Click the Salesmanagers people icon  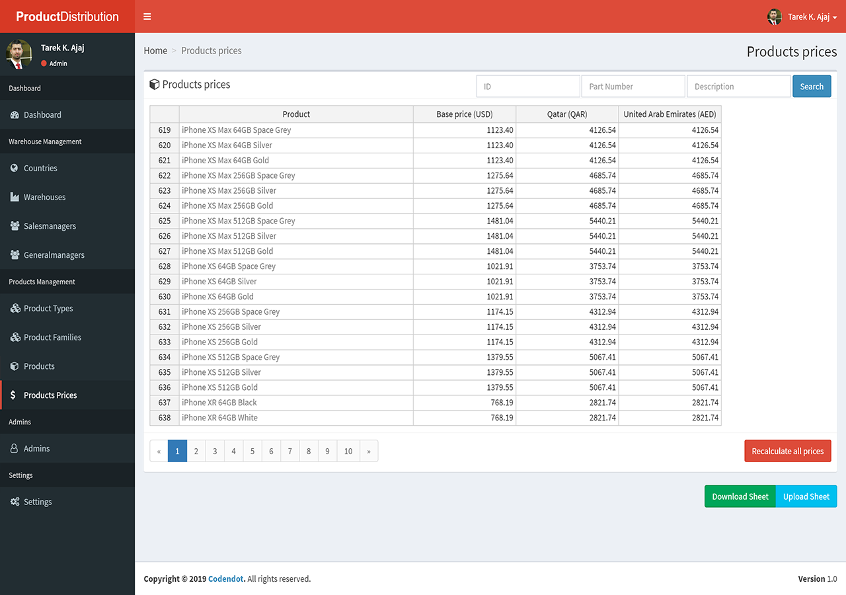tap(15, 226)
